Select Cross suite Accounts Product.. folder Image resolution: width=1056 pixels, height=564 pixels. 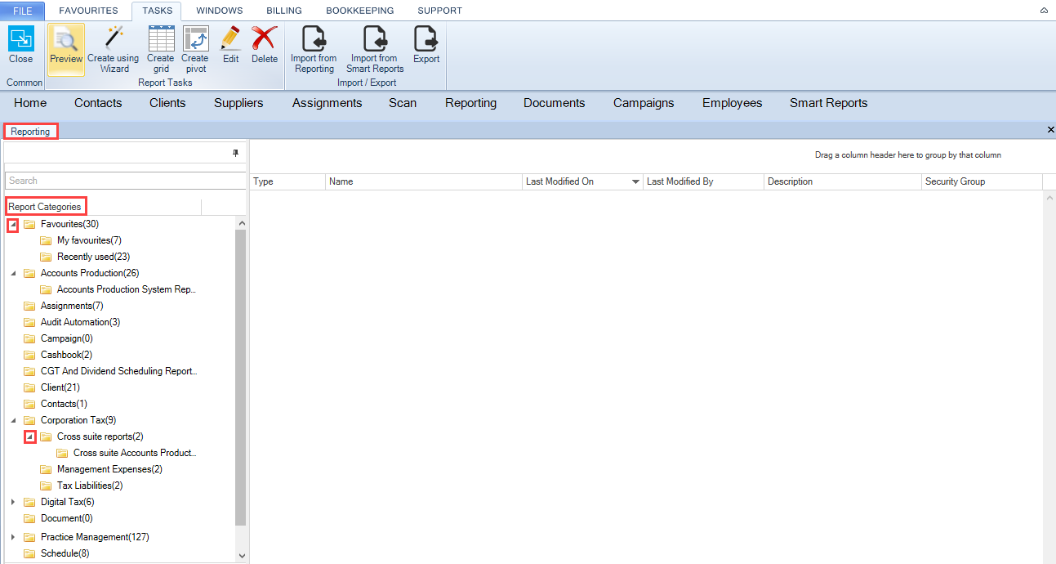135,453
